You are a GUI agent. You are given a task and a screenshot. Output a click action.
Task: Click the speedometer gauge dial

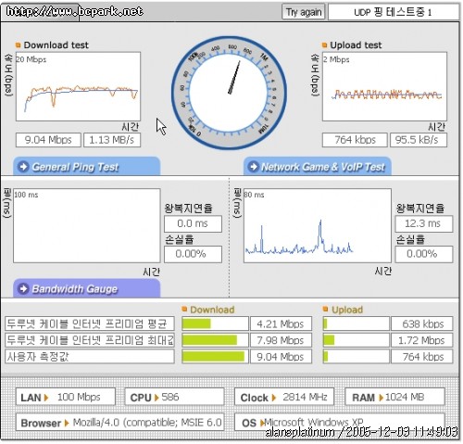click(229, 93)
